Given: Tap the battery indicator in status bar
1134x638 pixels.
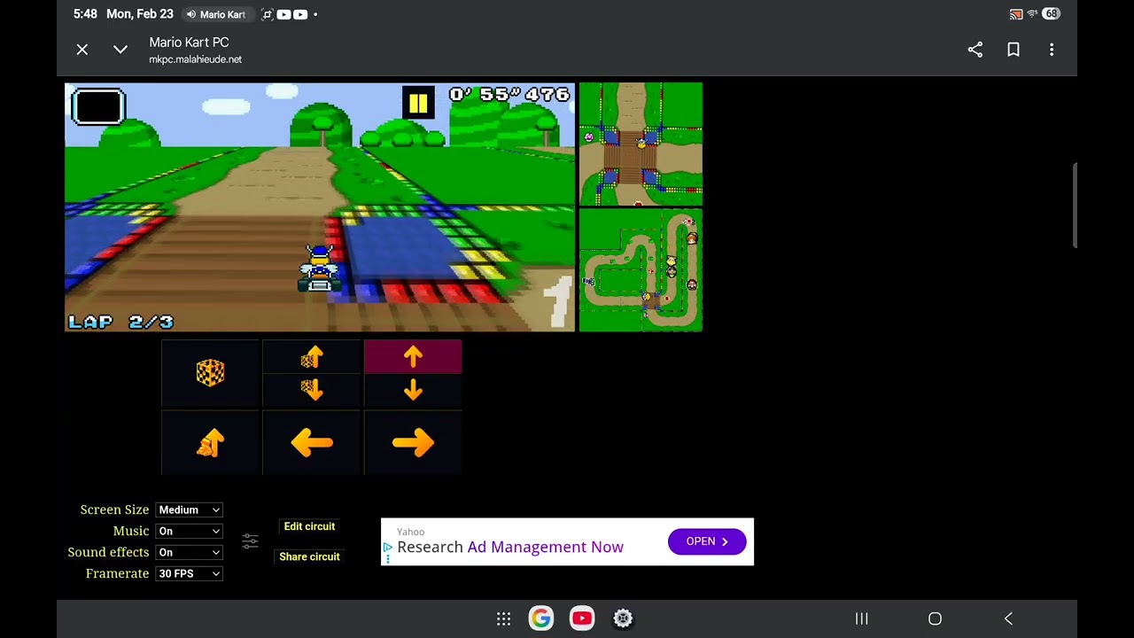Looking at the screenshot, I should pos(1051,14).
